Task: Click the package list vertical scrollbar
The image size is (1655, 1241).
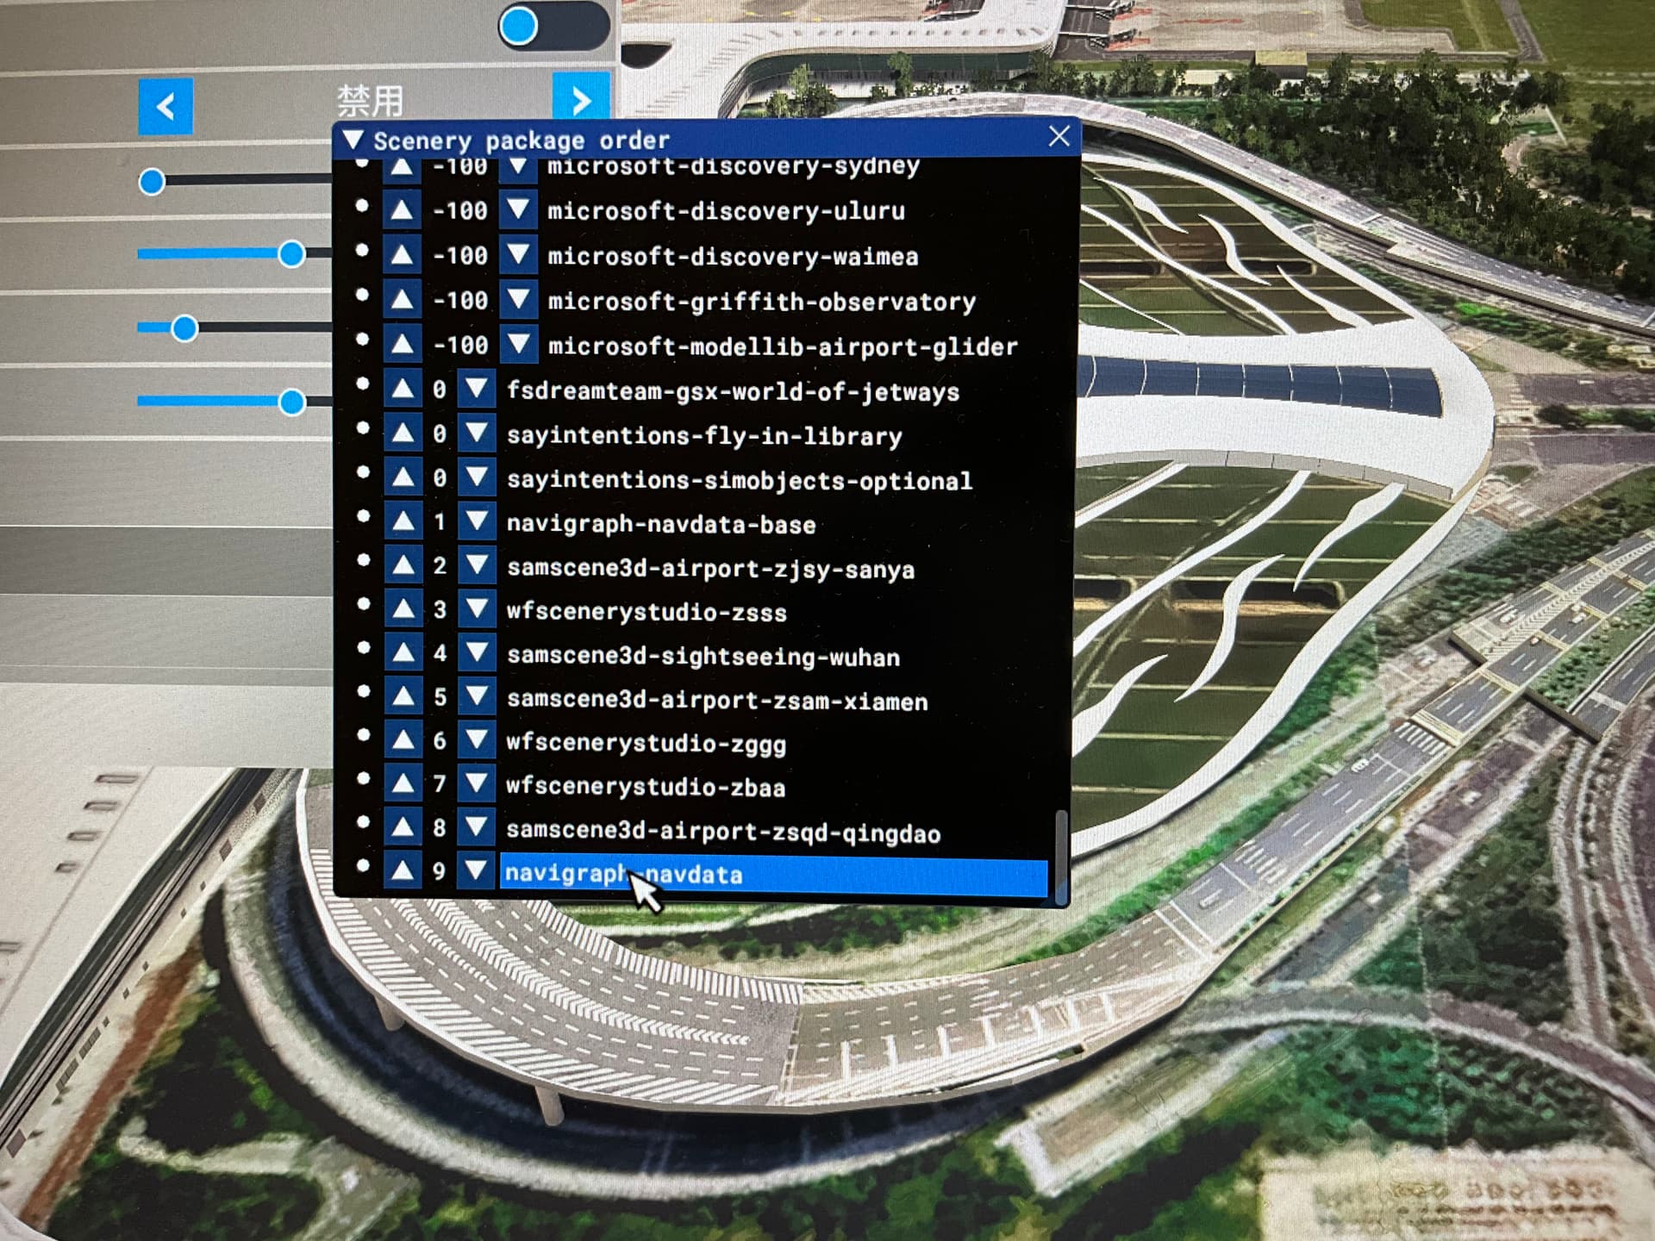Action: click(1061, 856)
